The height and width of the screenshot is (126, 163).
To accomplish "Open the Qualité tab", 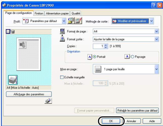I will (76, 13).
